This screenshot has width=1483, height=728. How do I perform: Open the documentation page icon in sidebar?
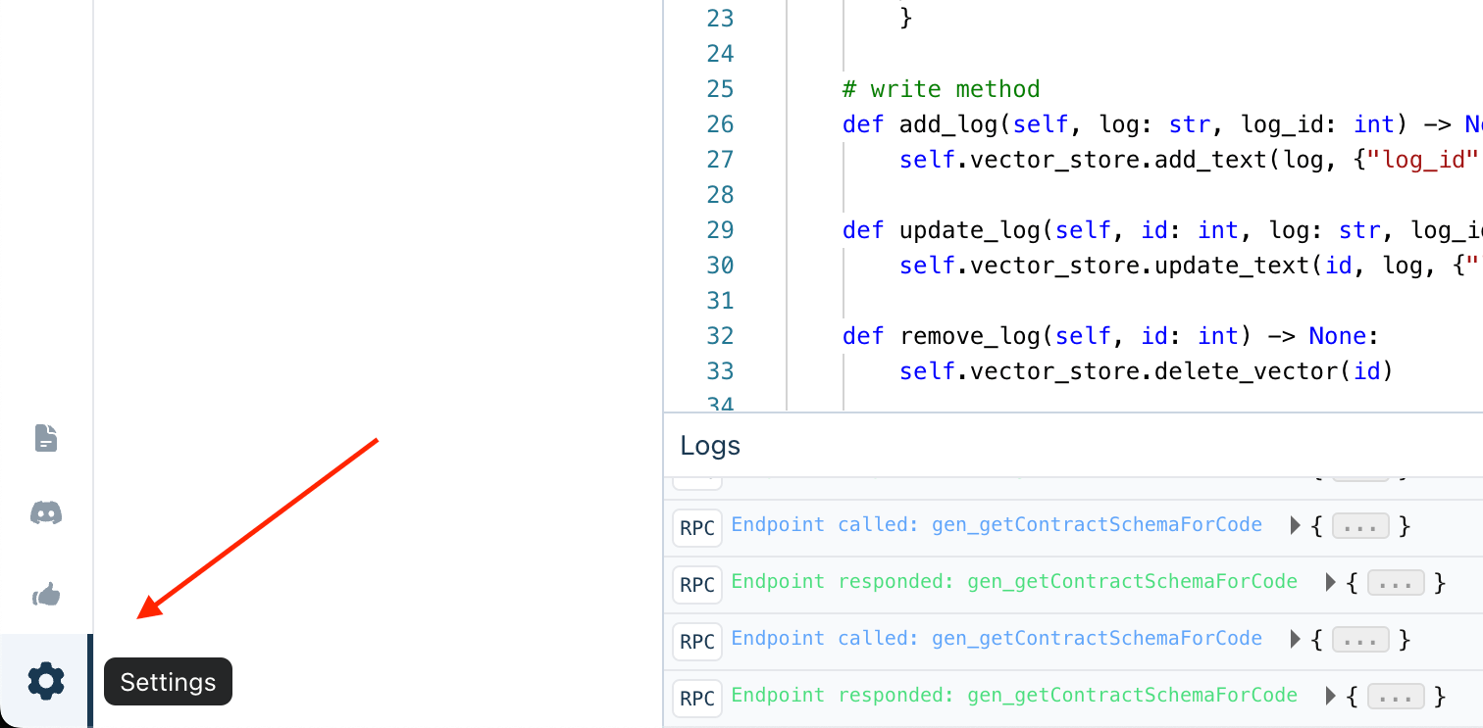click(46, 438)
